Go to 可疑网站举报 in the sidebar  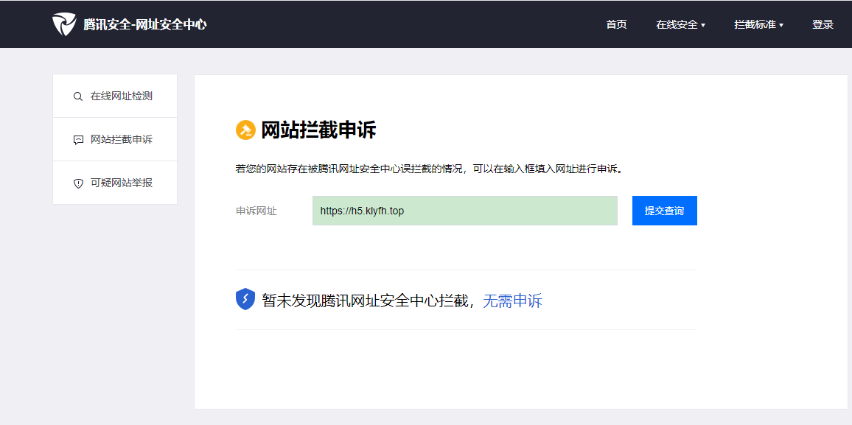coord(115,183)
